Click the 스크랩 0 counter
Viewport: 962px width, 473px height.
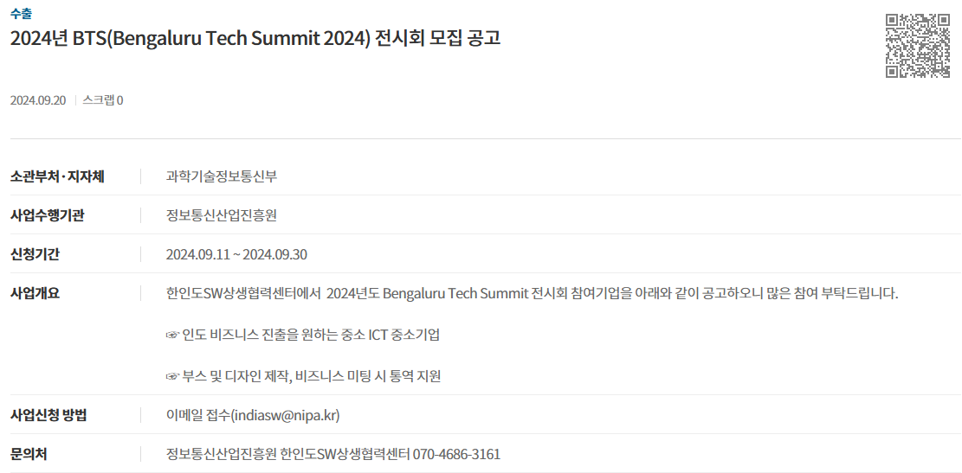coord(102,100)
